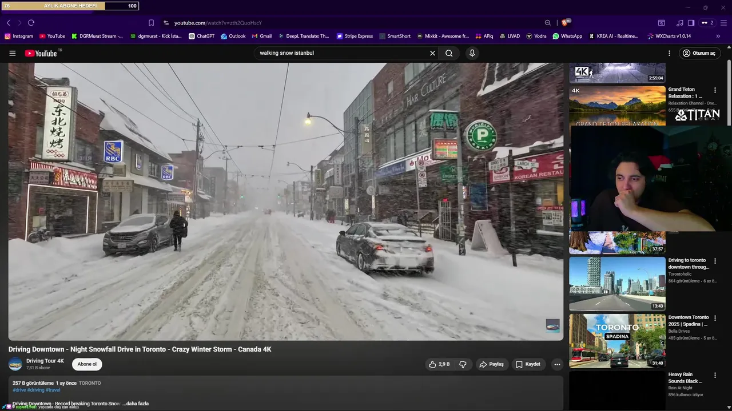Start voice search with the microphone icon
The width and height of the screenshot is (732, 411).
point(472,53)
